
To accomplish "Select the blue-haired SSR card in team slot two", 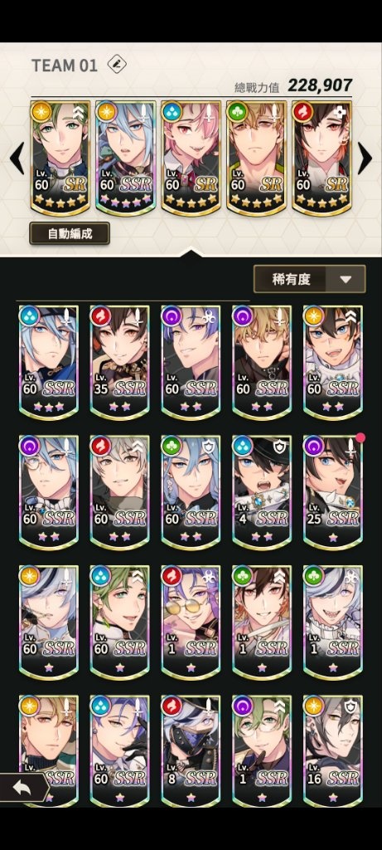I will 125,158.
